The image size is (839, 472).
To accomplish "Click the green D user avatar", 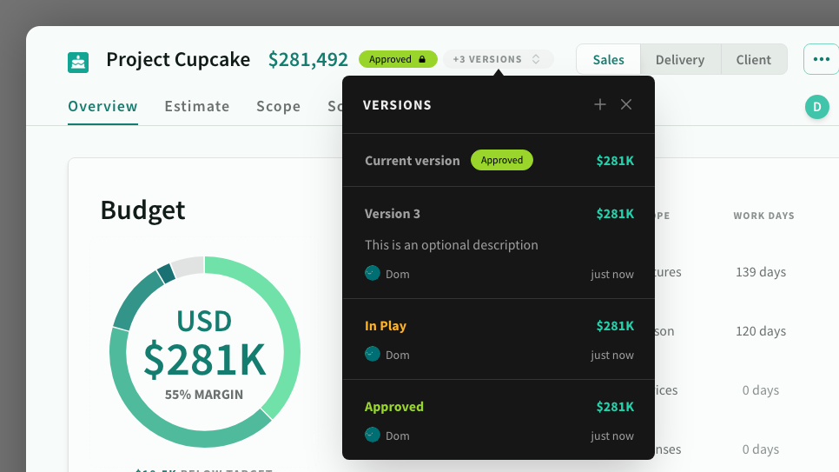I will [x=816, y=108].
